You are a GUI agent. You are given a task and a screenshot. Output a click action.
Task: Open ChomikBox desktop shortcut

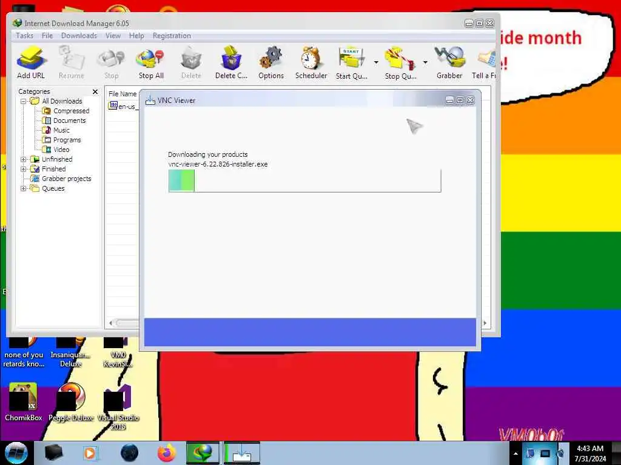tap(24, 402)
